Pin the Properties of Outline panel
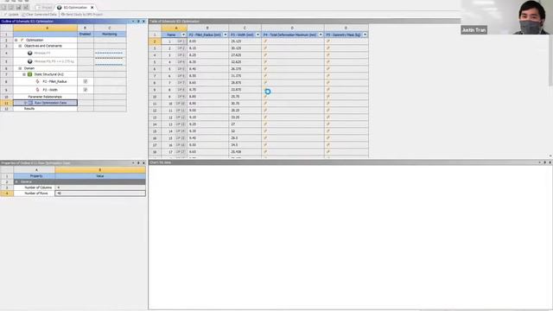Viewport: 553px width, 311px height. (x=138, y=163)
